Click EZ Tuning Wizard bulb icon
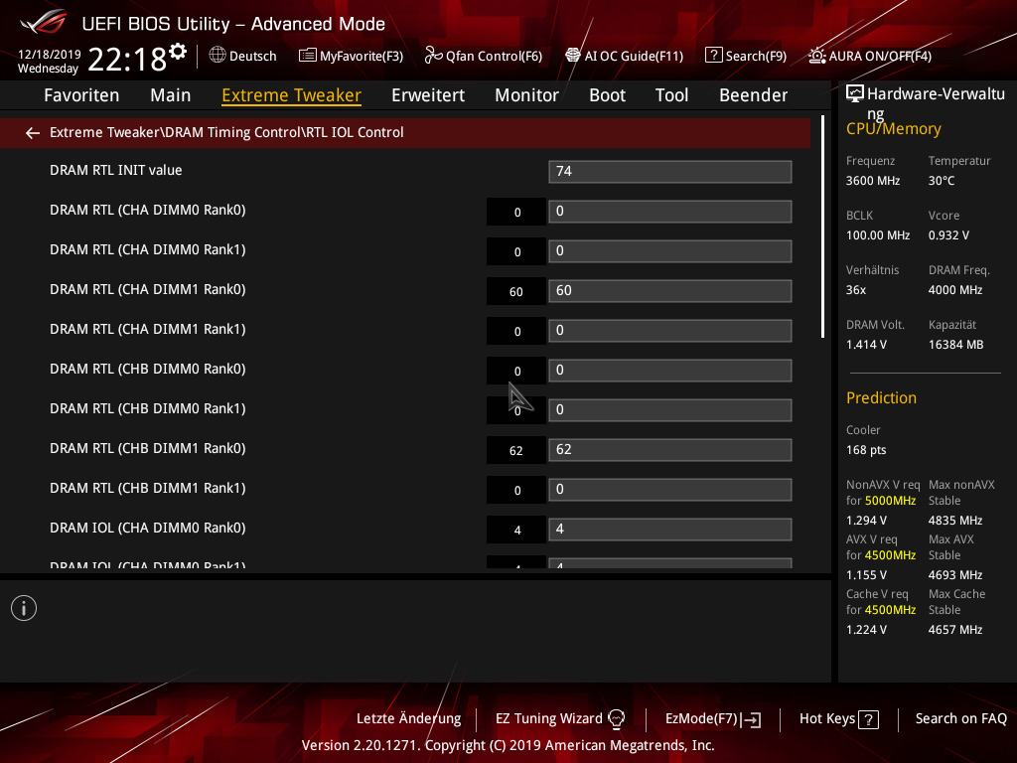Image resolution: width=1017 pixels, height=763 pixels. (616, 719)
